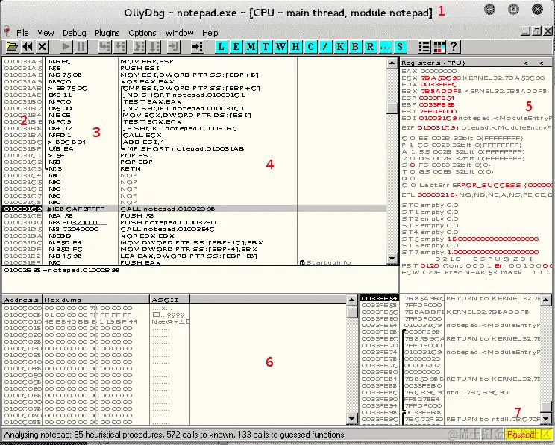Open the Plugins menu

pos(107,33)
